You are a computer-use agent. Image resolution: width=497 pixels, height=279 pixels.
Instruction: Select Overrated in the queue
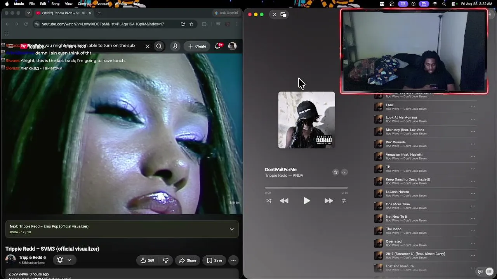(x=425, y=243)
